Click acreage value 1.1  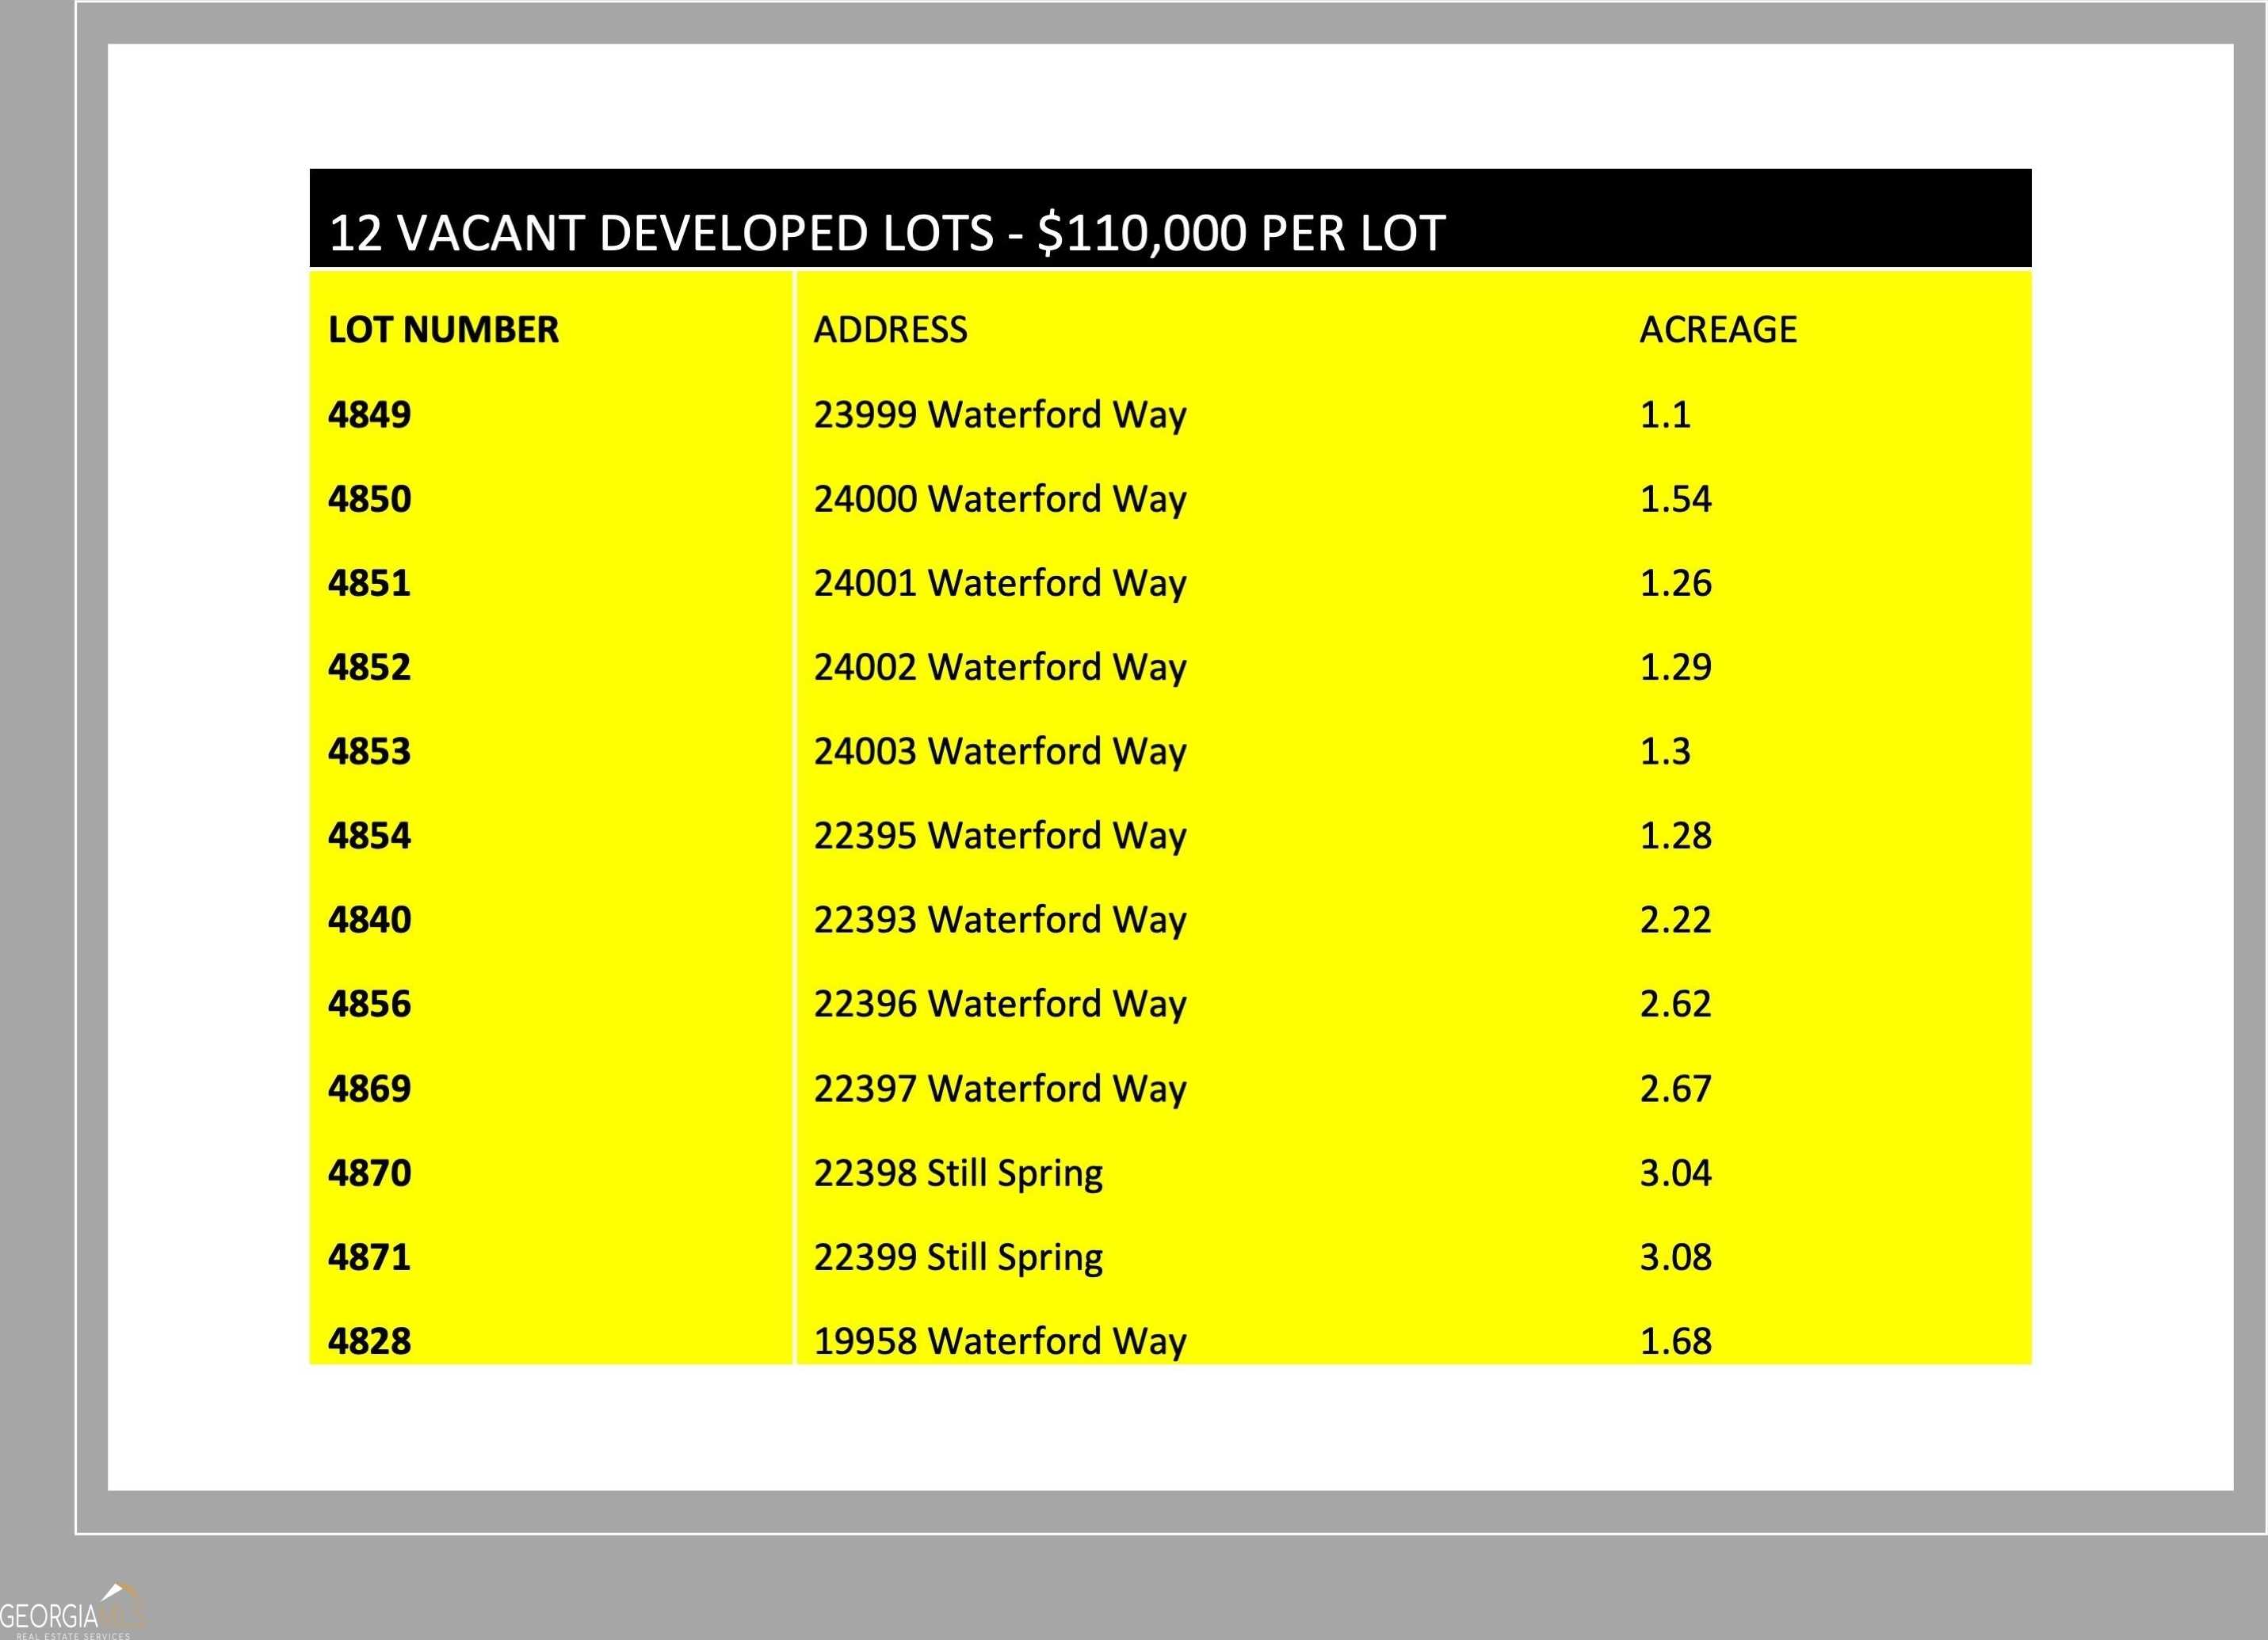pyautogui.click(x=1664, y=414)
